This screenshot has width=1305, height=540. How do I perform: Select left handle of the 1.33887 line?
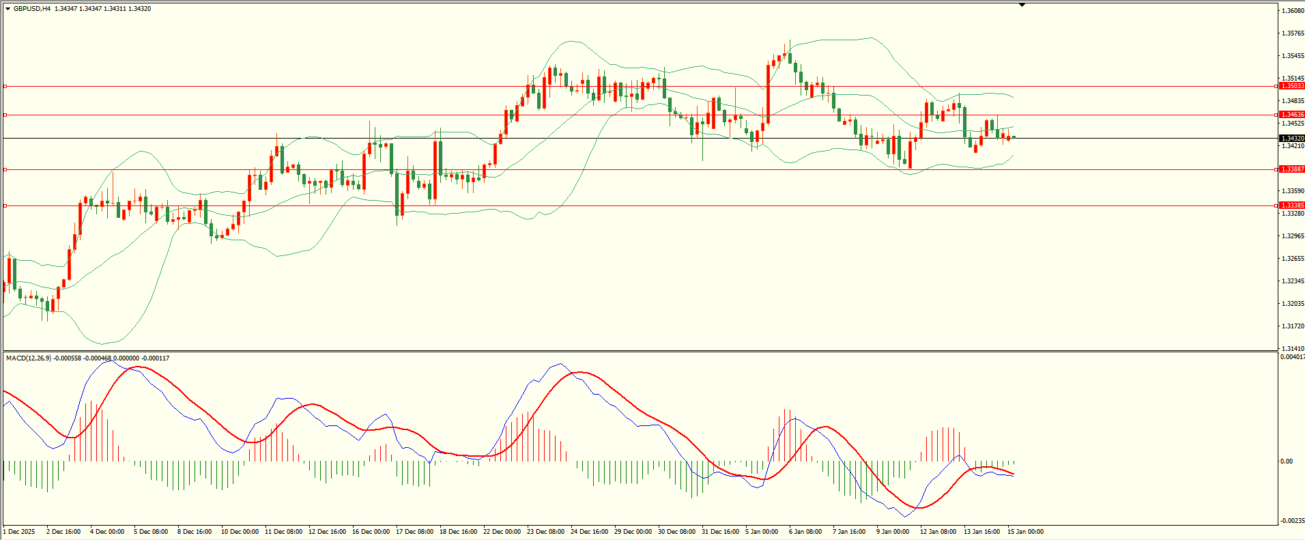[x=5, y=169]
